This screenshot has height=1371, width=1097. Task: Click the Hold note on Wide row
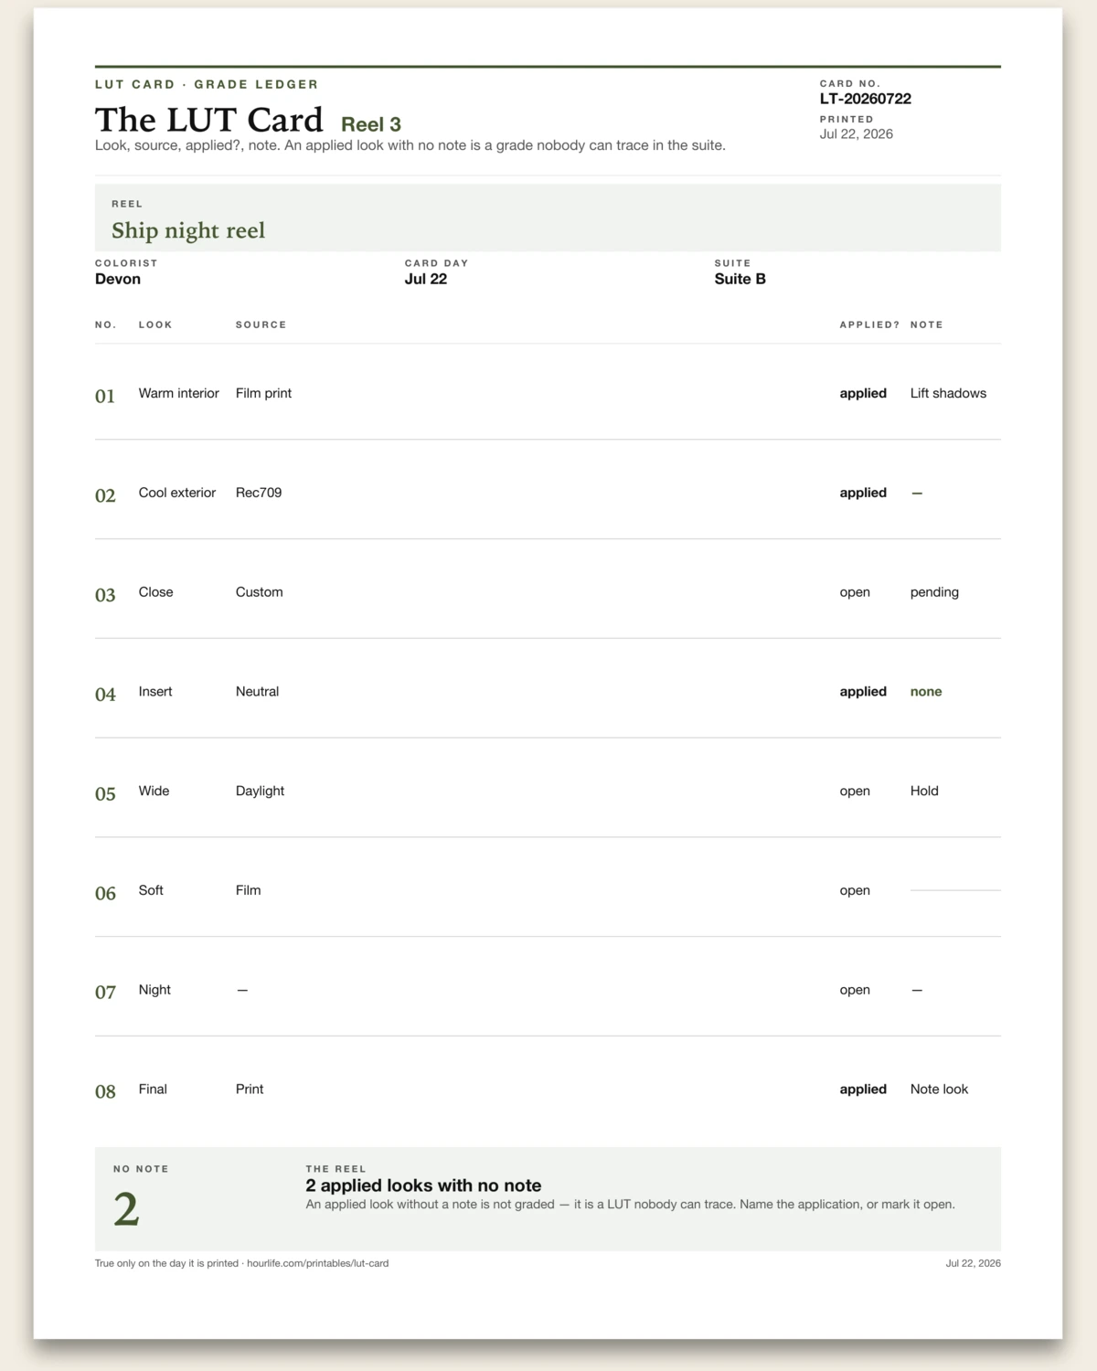pyautogui.click(x=924, y=792)
